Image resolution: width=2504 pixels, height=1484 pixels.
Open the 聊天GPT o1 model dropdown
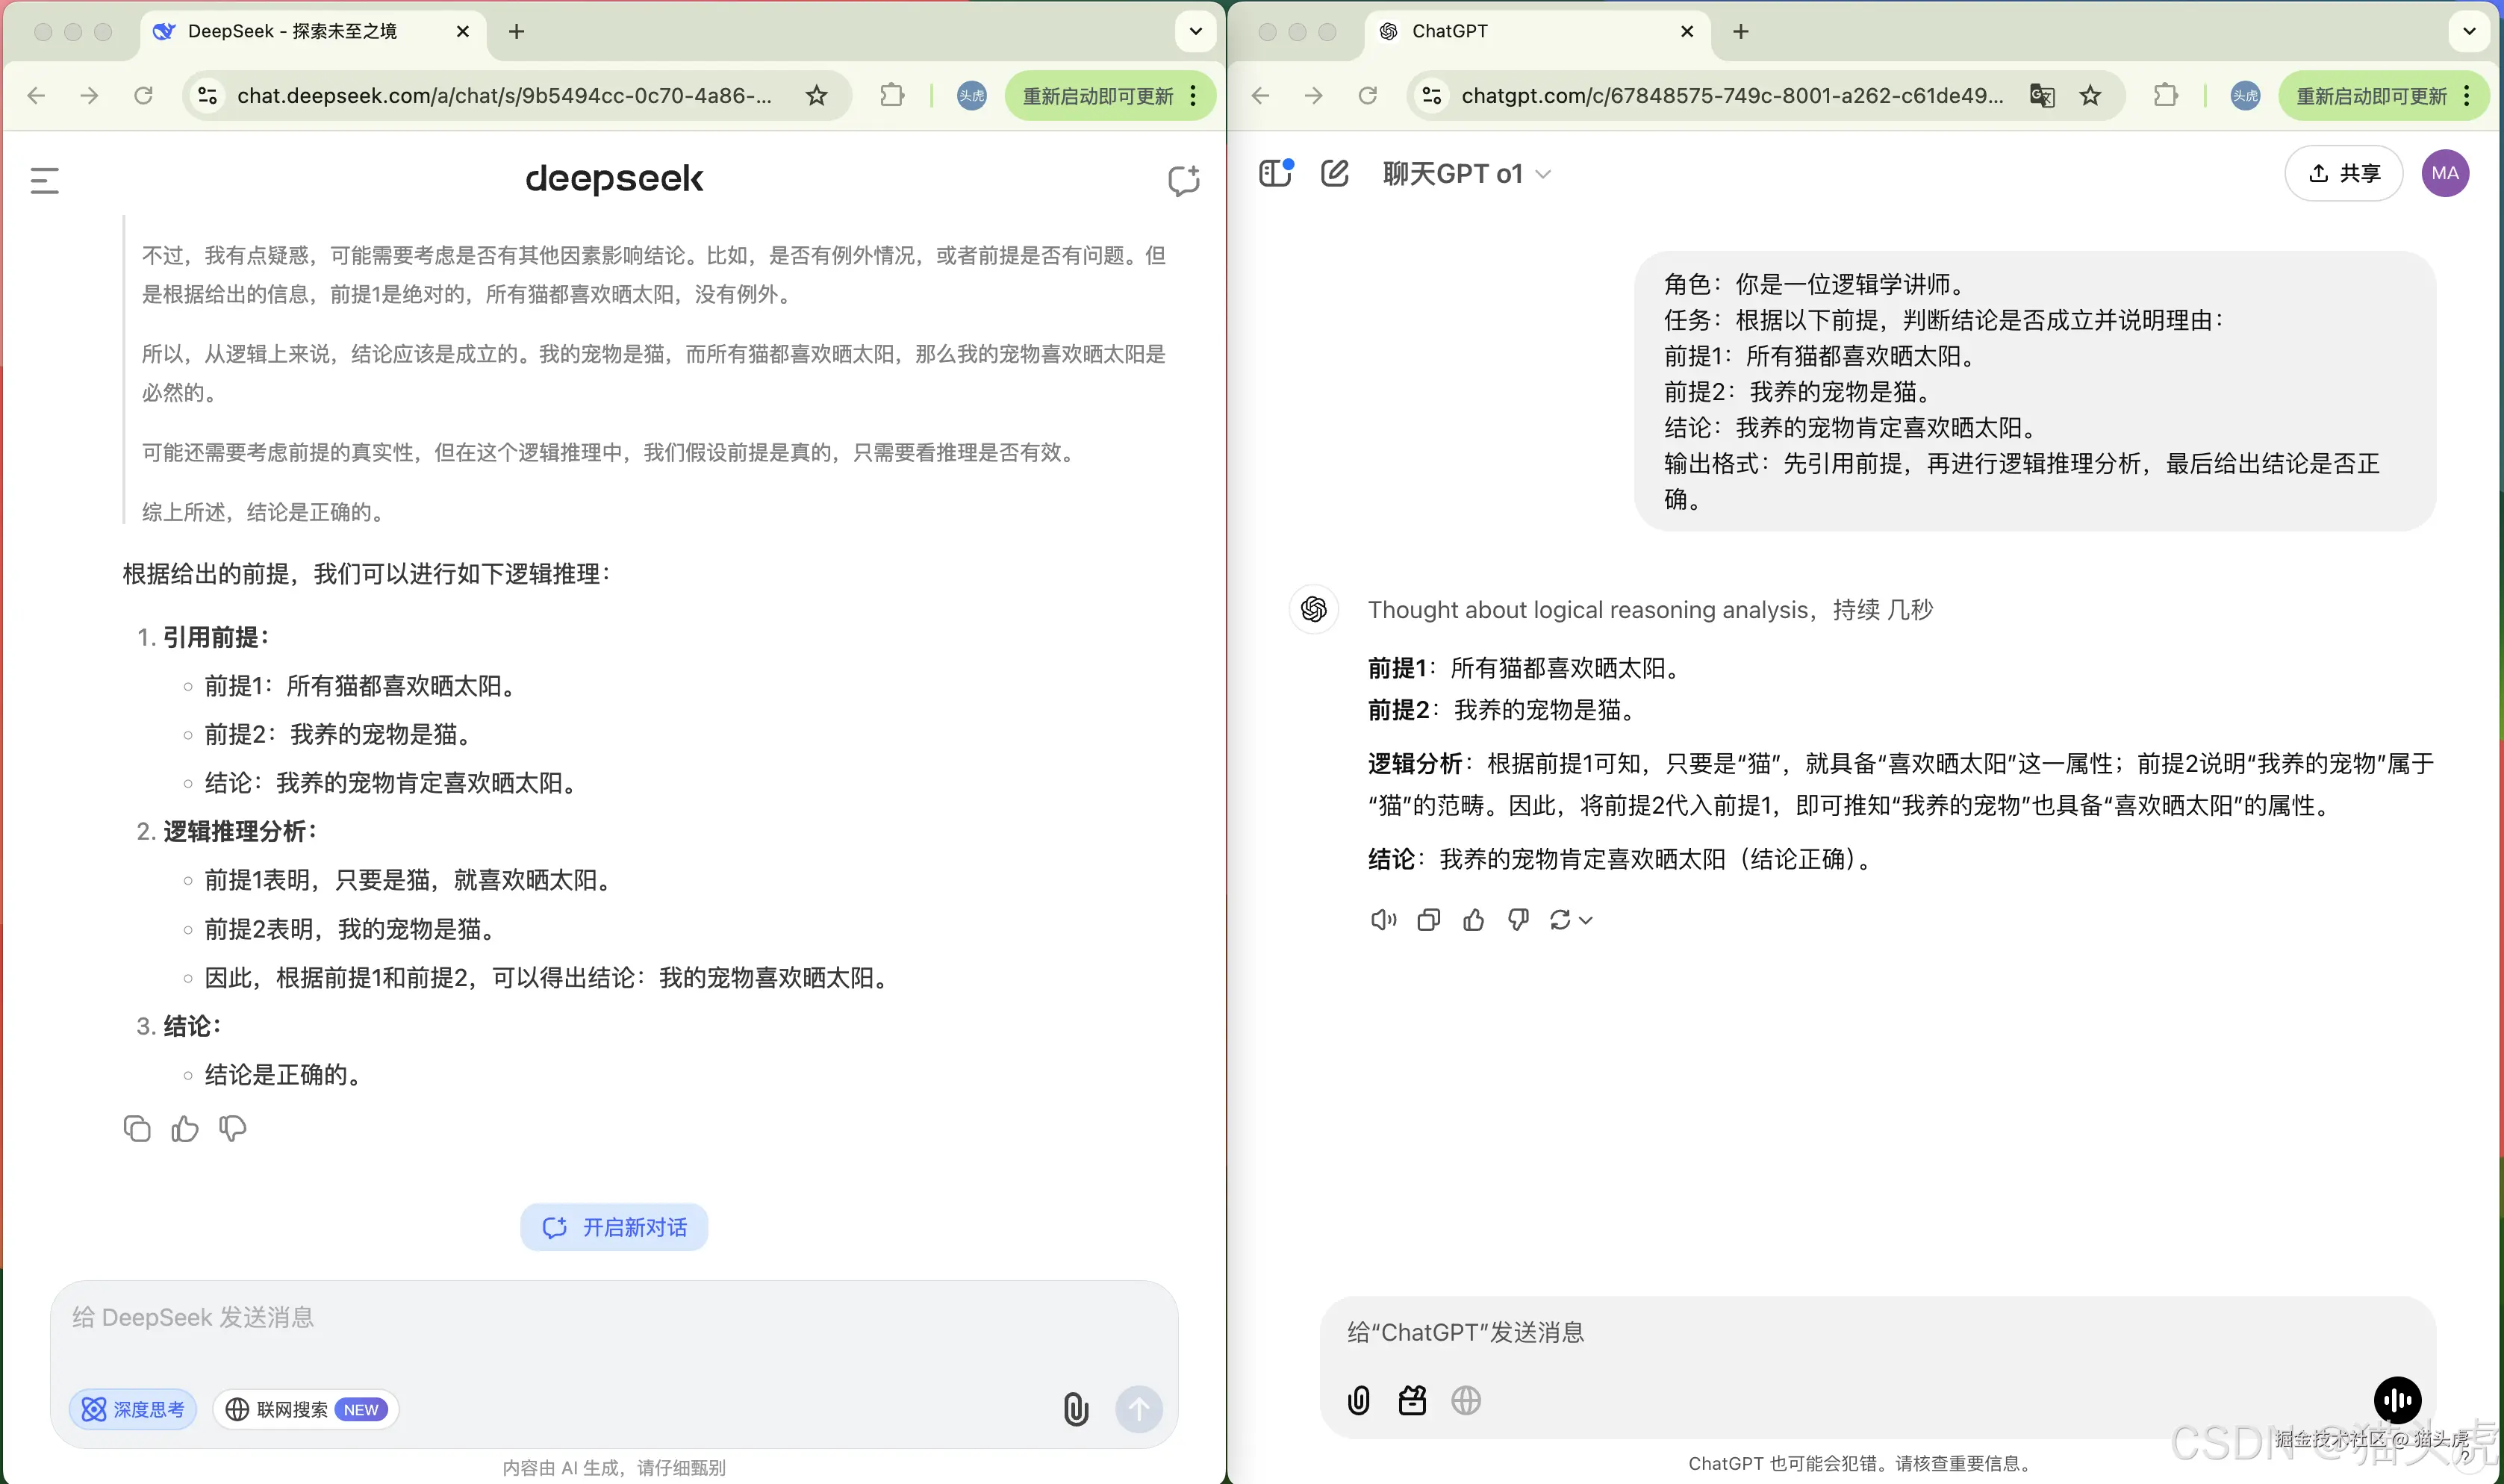tap(1466, 172)
